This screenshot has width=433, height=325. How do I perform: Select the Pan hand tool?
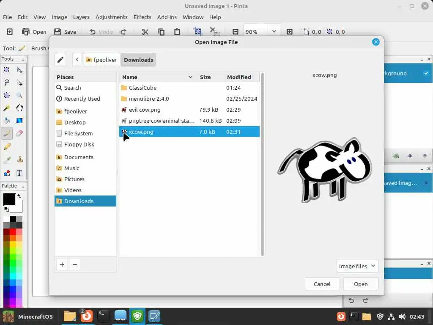(x=19, y=108)
